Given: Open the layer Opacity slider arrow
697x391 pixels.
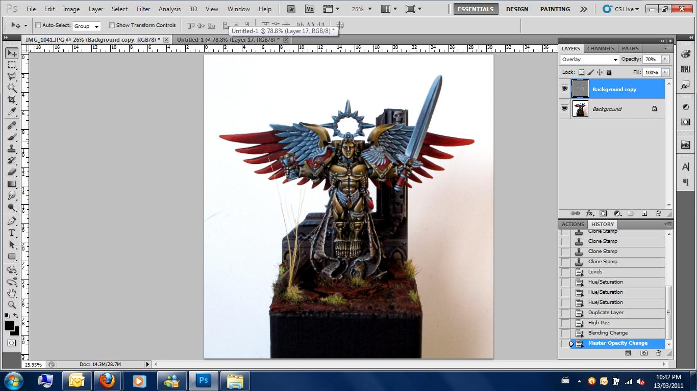Looking at the screenshot, I should 665,59.
